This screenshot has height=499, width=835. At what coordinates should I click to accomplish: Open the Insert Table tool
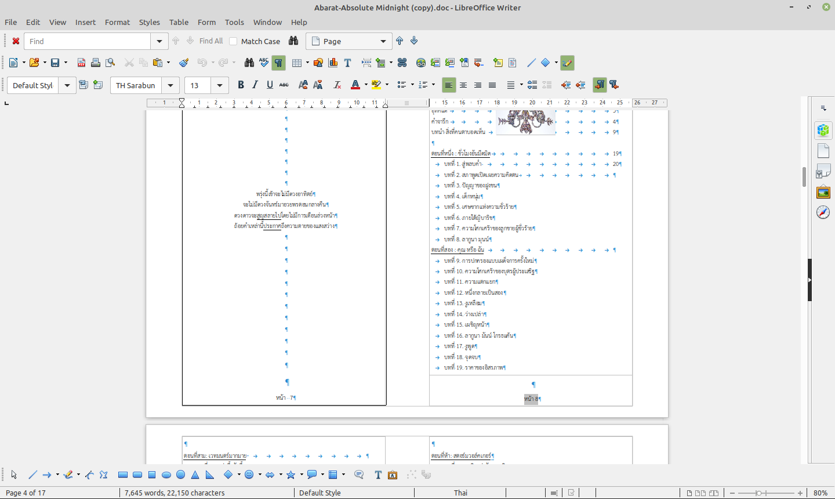pos(296,63)
